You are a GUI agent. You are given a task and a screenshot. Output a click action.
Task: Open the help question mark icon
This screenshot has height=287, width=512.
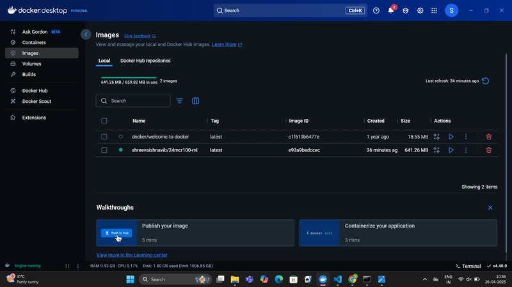376,10
